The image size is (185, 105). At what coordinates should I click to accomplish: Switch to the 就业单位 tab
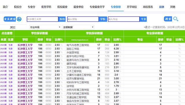78,7
